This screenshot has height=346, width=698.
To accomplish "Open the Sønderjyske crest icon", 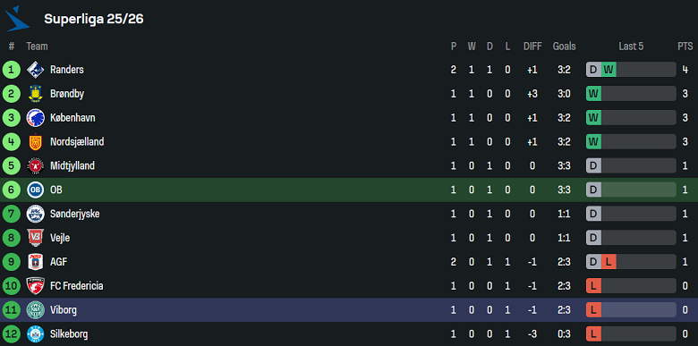I will pyautogui.click(x=35, y=214).
